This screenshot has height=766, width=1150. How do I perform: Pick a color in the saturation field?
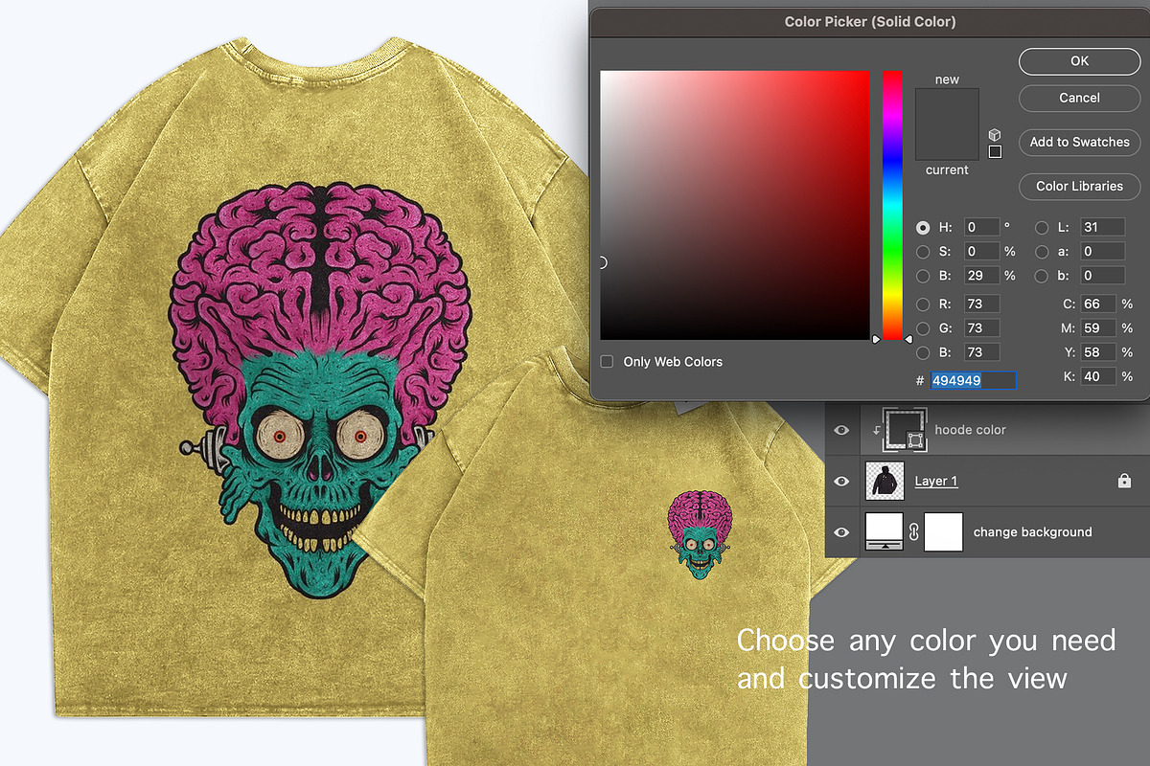point(735,205)
